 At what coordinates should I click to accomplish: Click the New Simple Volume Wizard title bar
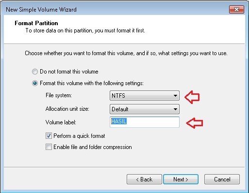click(x=113, y=10)
